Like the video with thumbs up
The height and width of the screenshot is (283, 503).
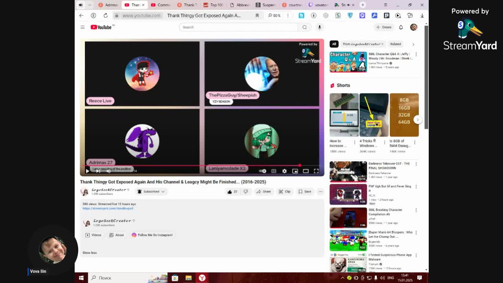(x=232, y=191)
